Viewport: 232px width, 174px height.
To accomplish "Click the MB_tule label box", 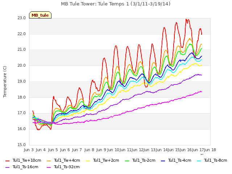I will tap(40, 15).
